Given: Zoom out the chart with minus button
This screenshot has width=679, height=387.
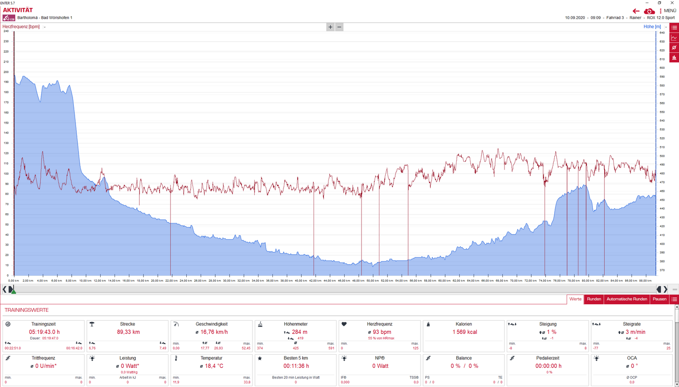Looking at the screenshot, I should (339, 27).
